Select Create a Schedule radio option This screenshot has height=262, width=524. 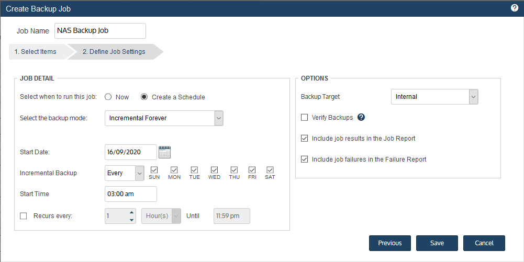[x=144, y=97]
